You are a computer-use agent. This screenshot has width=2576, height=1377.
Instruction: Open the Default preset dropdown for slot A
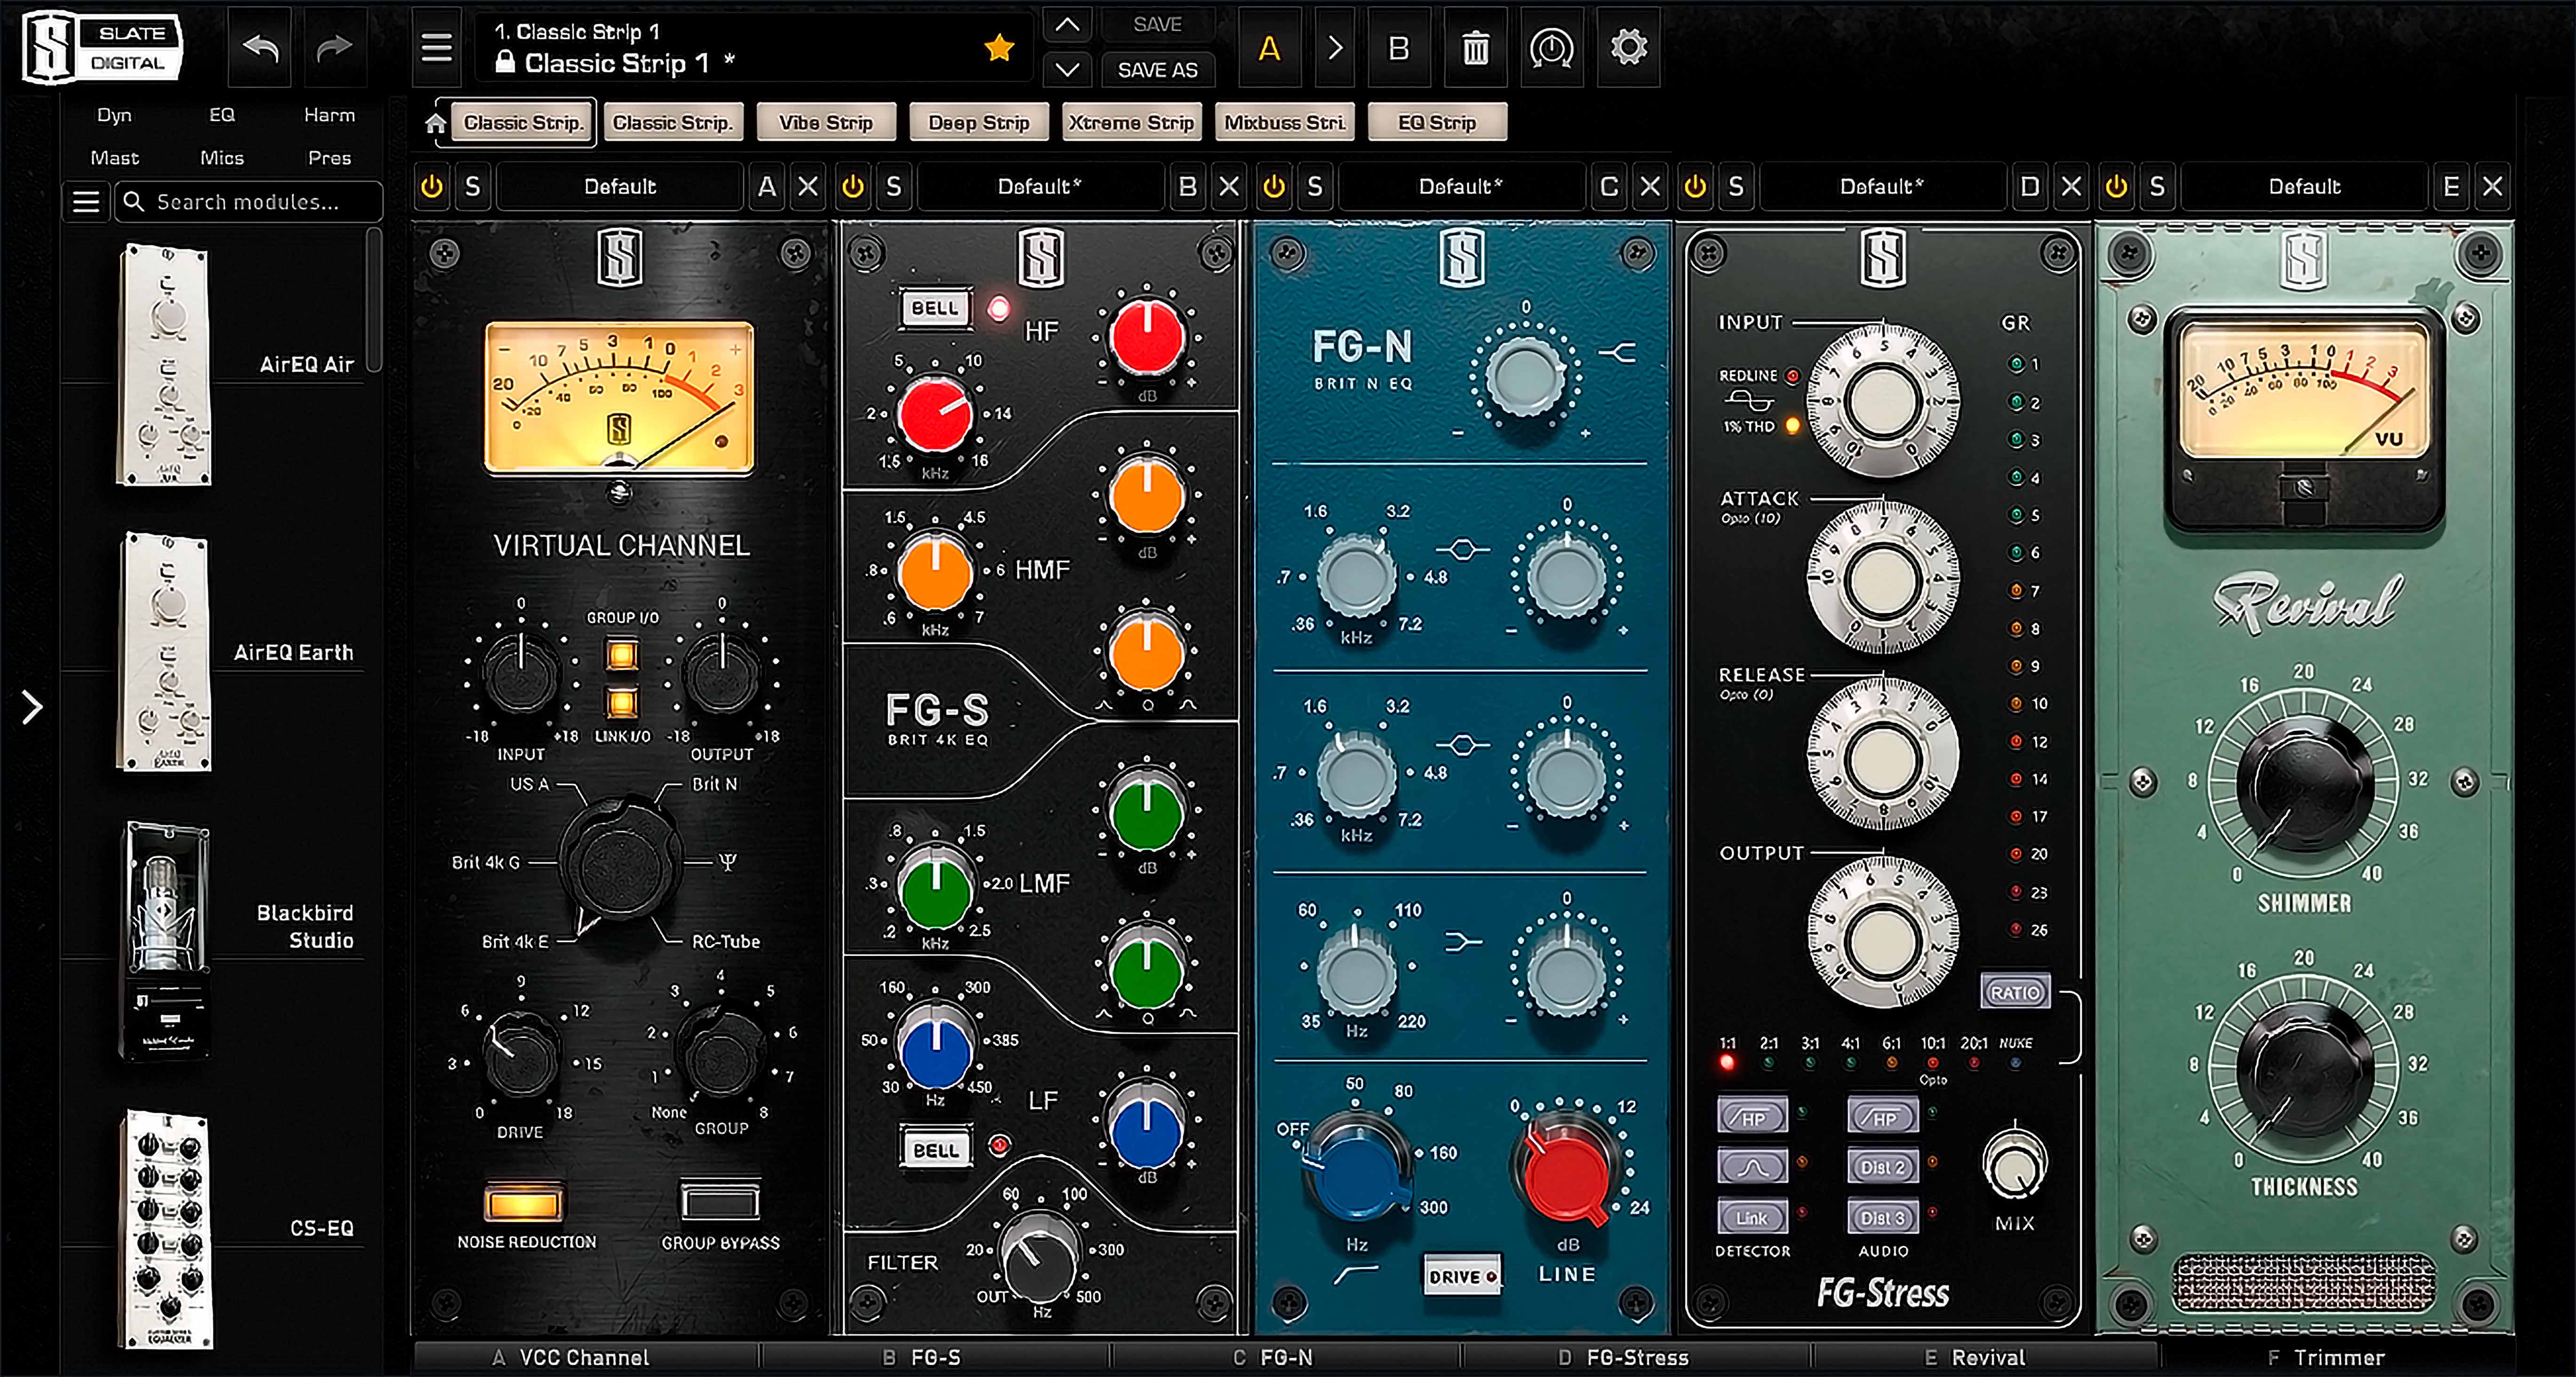pos(620,186)
